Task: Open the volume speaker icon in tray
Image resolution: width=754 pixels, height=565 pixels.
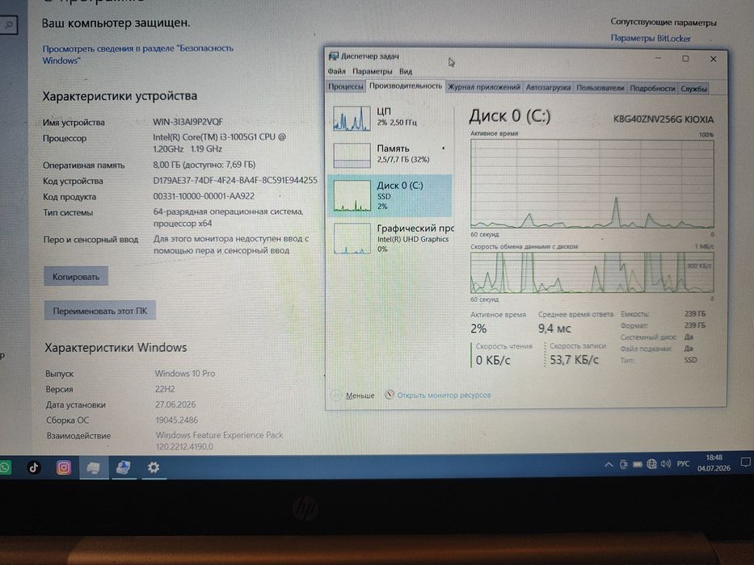Action: click(x=666, y=463)
